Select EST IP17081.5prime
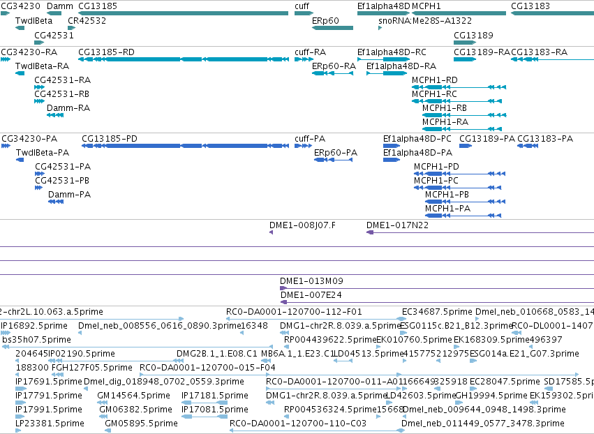The height and width of the screenshot is (434, 594). pos(215,410)
